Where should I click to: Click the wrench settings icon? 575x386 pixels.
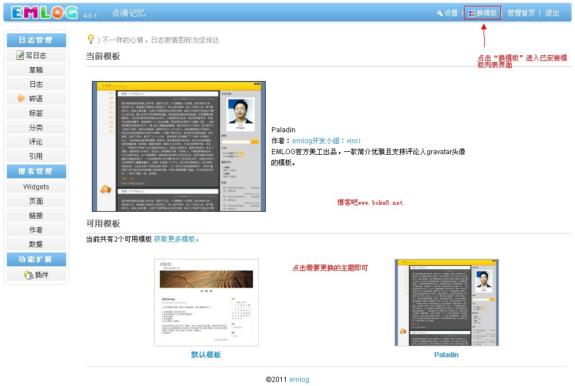[x=440, y=13]
